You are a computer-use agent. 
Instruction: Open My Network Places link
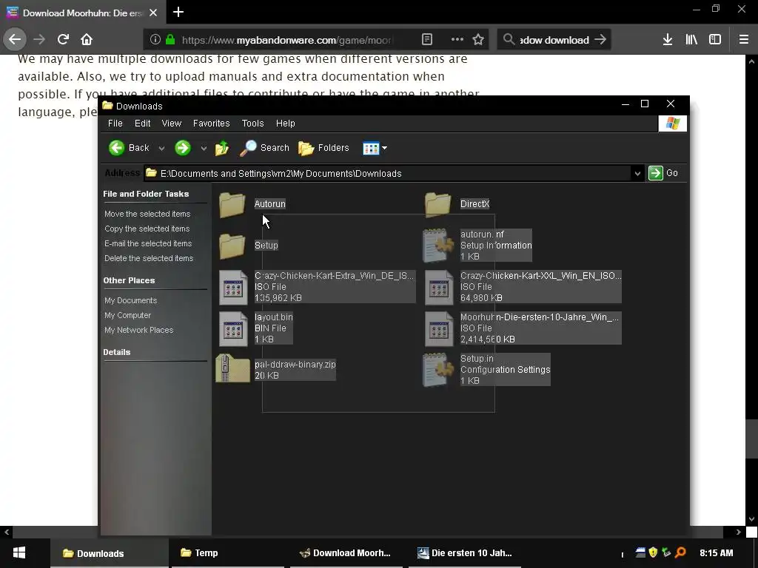click(138, 331)
